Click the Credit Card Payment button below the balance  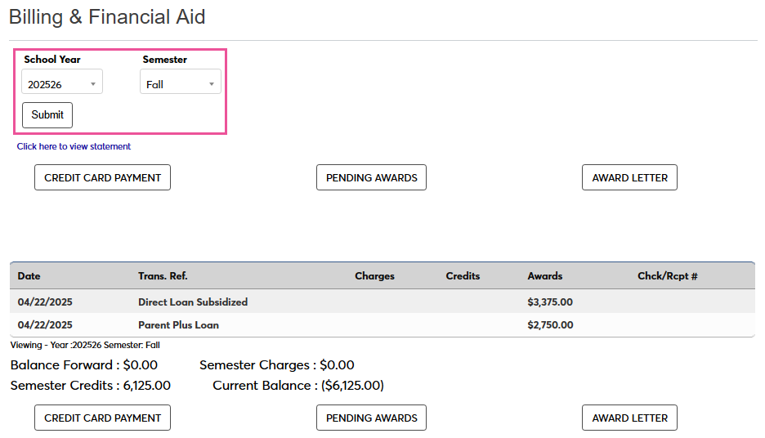tap(102, 418)
